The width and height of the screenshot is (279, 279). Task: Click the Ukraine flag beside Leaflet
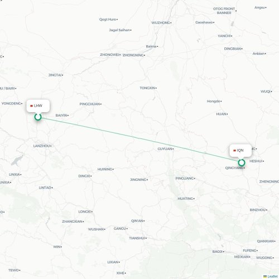(265, 277)
